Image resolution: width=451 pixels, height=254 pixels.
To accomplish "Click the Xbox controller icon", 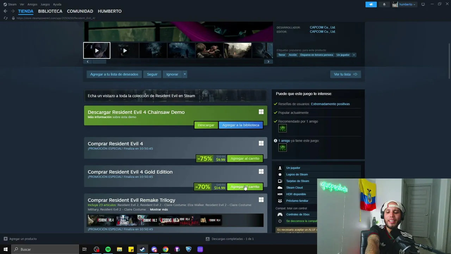I will [x=280, y=214].
